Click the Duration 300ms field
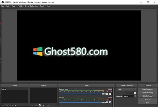 [x=129, y=96]
